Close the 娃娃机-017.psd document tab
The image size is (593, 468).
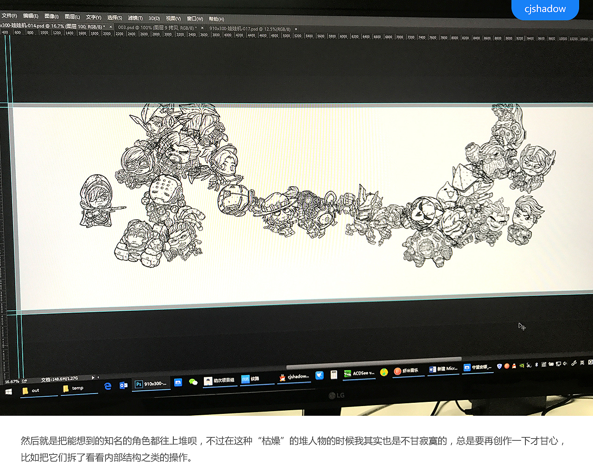pos(296,29)
